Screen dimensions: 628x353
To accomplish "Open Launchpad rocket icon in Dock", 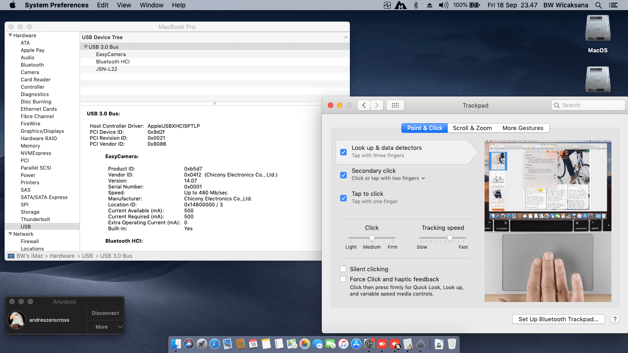I will pyautogui.click(x=202, y=344).
